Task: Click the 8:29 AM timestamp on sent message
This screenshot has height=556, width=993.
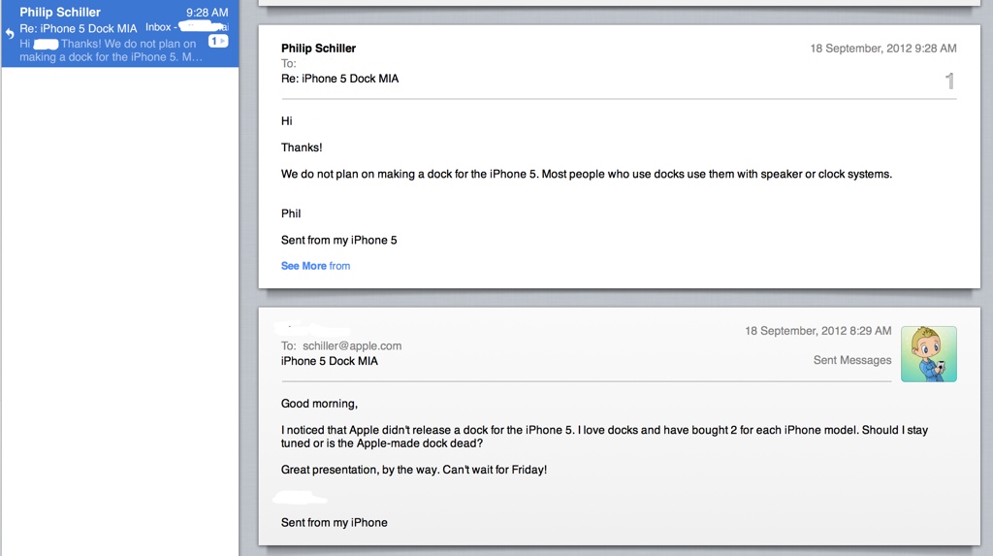Action: 817,331
